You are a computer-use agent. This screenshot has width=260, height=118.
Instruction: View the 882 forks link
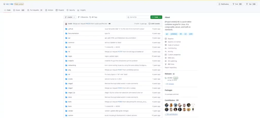[x=169, y=64]
